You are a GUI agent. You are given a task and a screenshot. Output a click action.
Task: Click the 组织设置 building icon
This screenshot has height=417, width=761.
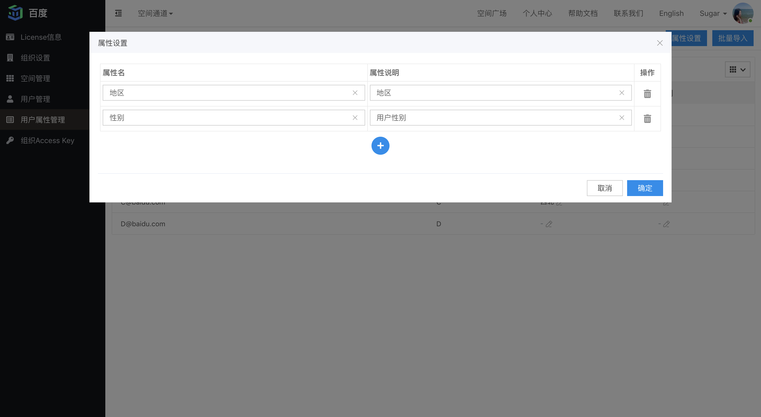(10, 58)
